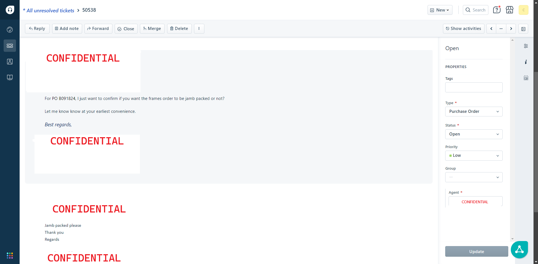
Task: Click the Search box
Action: (475, 10)
